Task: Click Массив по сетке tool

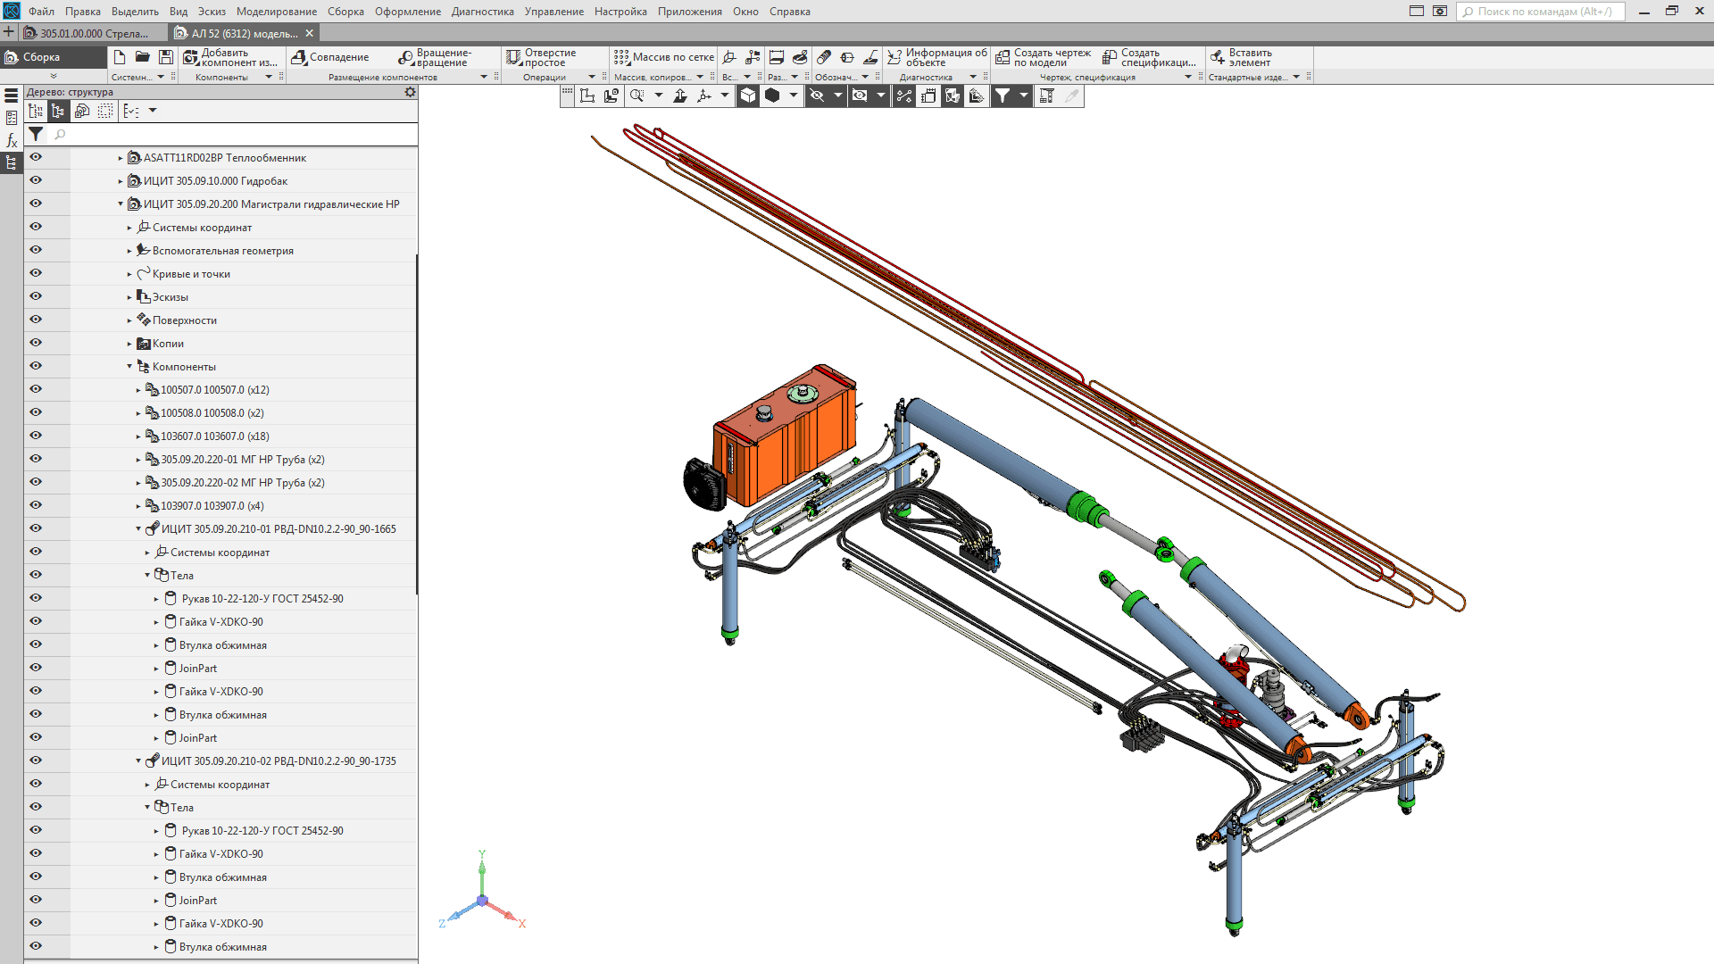Action: click(x=664, y=57)
